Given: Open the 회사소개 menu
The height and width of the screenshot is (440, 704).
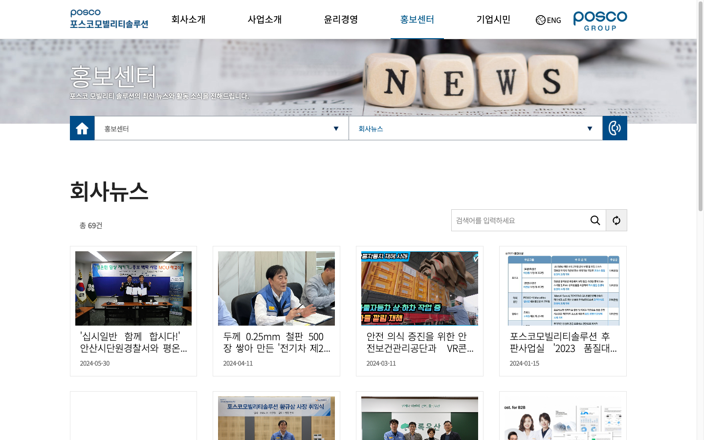Looking at the screenshot, I should pyautogui.click(x=188, y=20).
